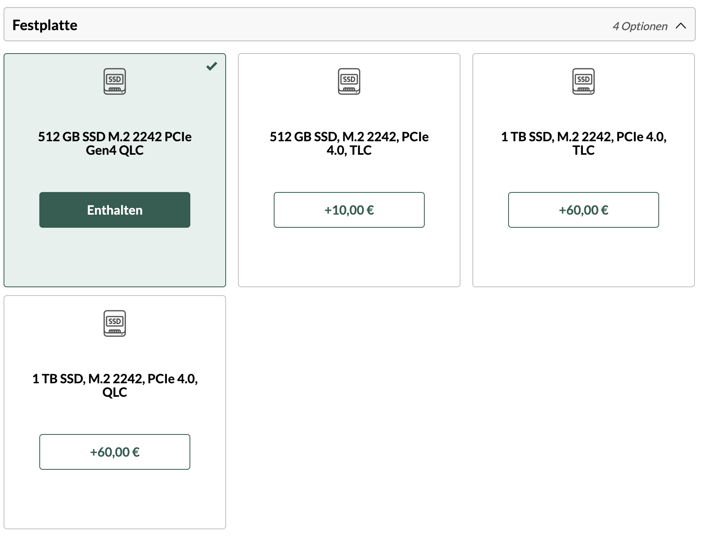Click the green checkmark on the selected card
708x538 pixels.
(212, 66)
